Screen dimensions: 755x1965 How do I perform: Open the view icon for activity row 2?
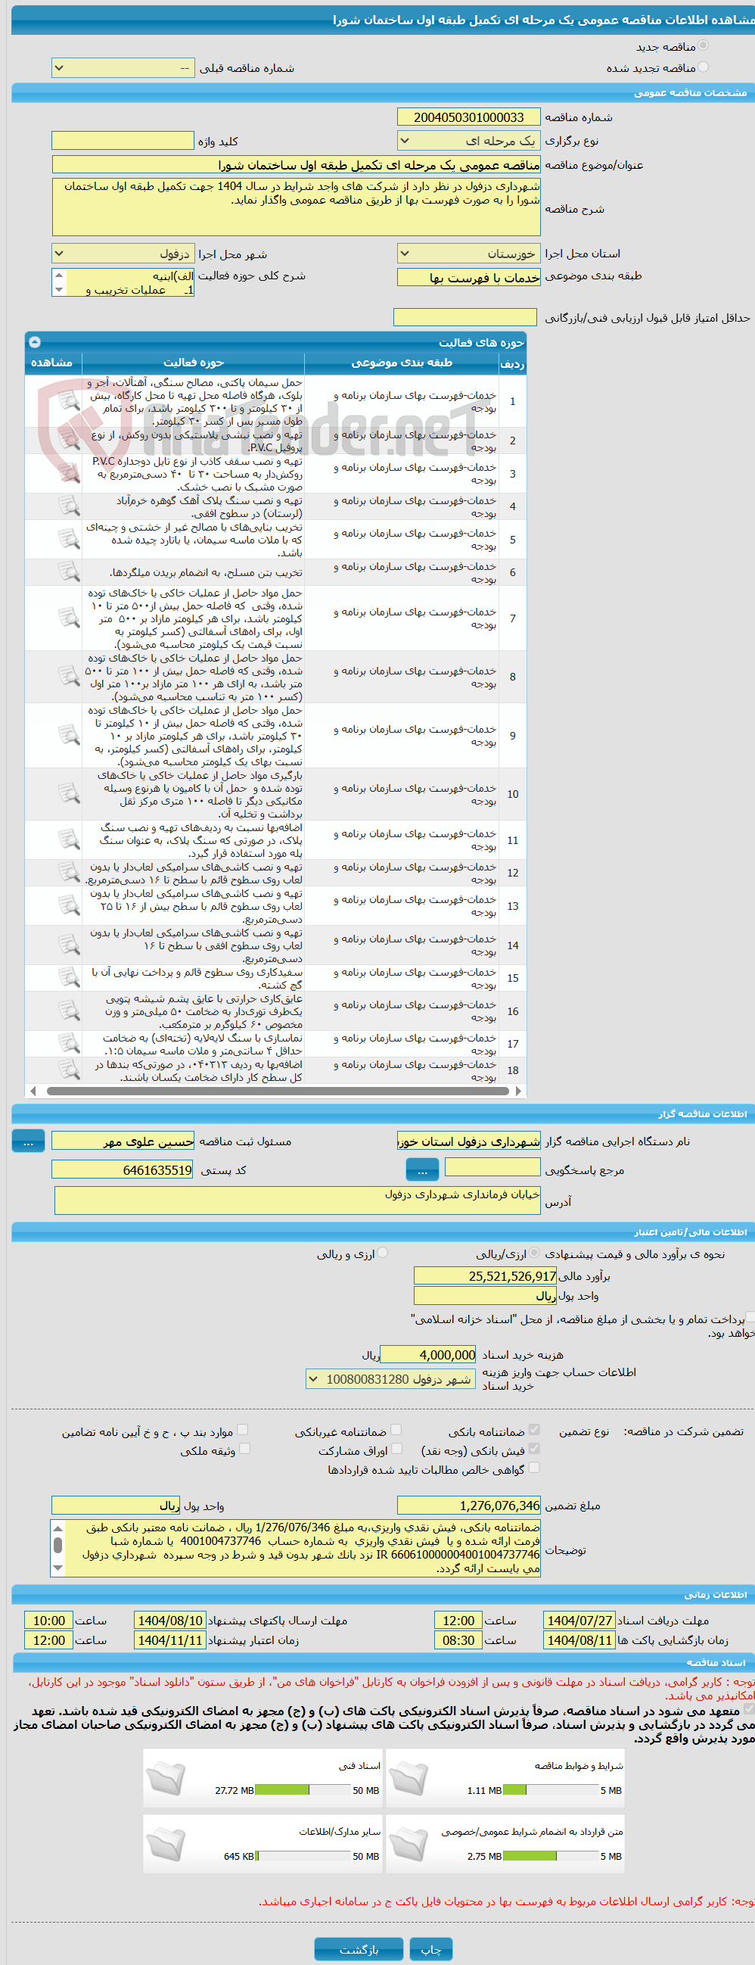(x=69, y=440)
